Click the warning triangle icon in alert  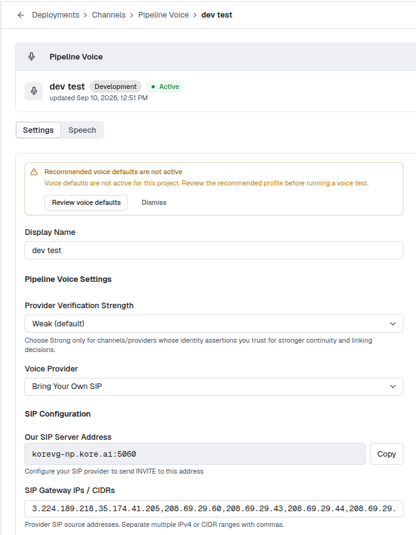34,172
